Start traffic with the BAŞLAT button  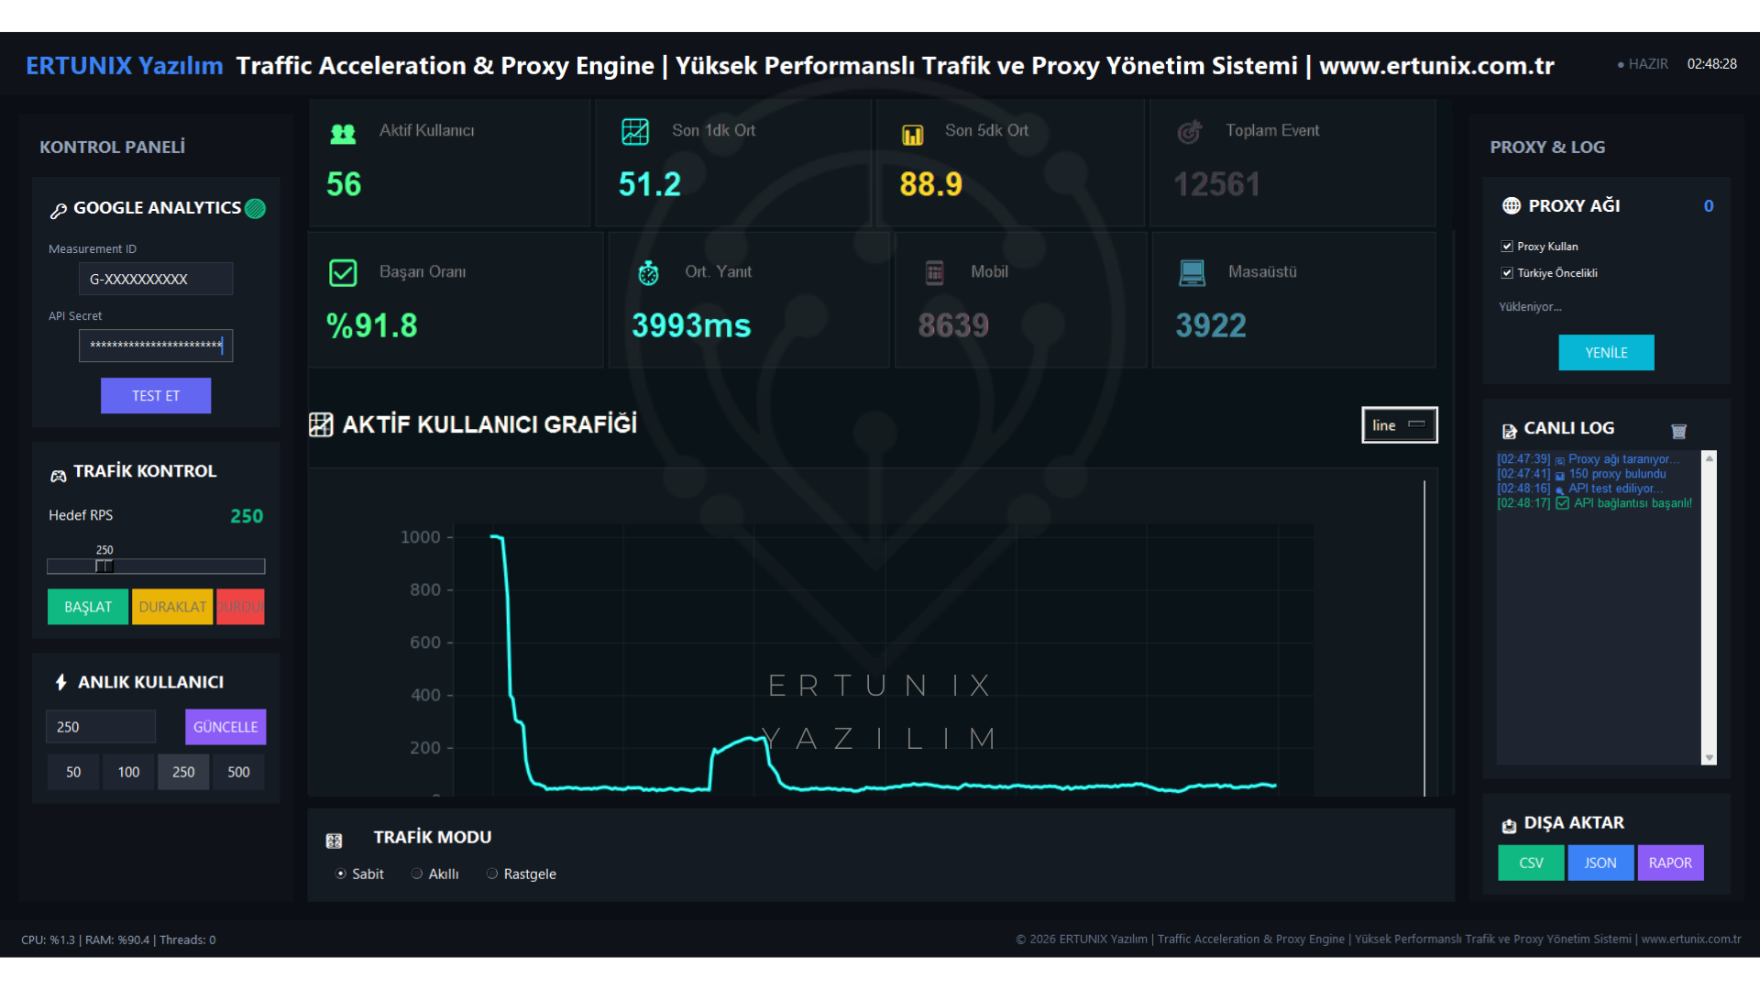[88, 607]
